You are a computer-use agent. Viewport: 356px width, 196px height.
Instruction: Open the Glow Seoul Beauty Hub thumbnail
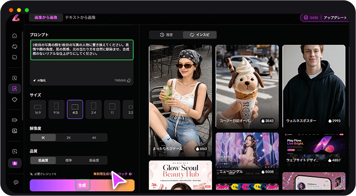(181, 175)
